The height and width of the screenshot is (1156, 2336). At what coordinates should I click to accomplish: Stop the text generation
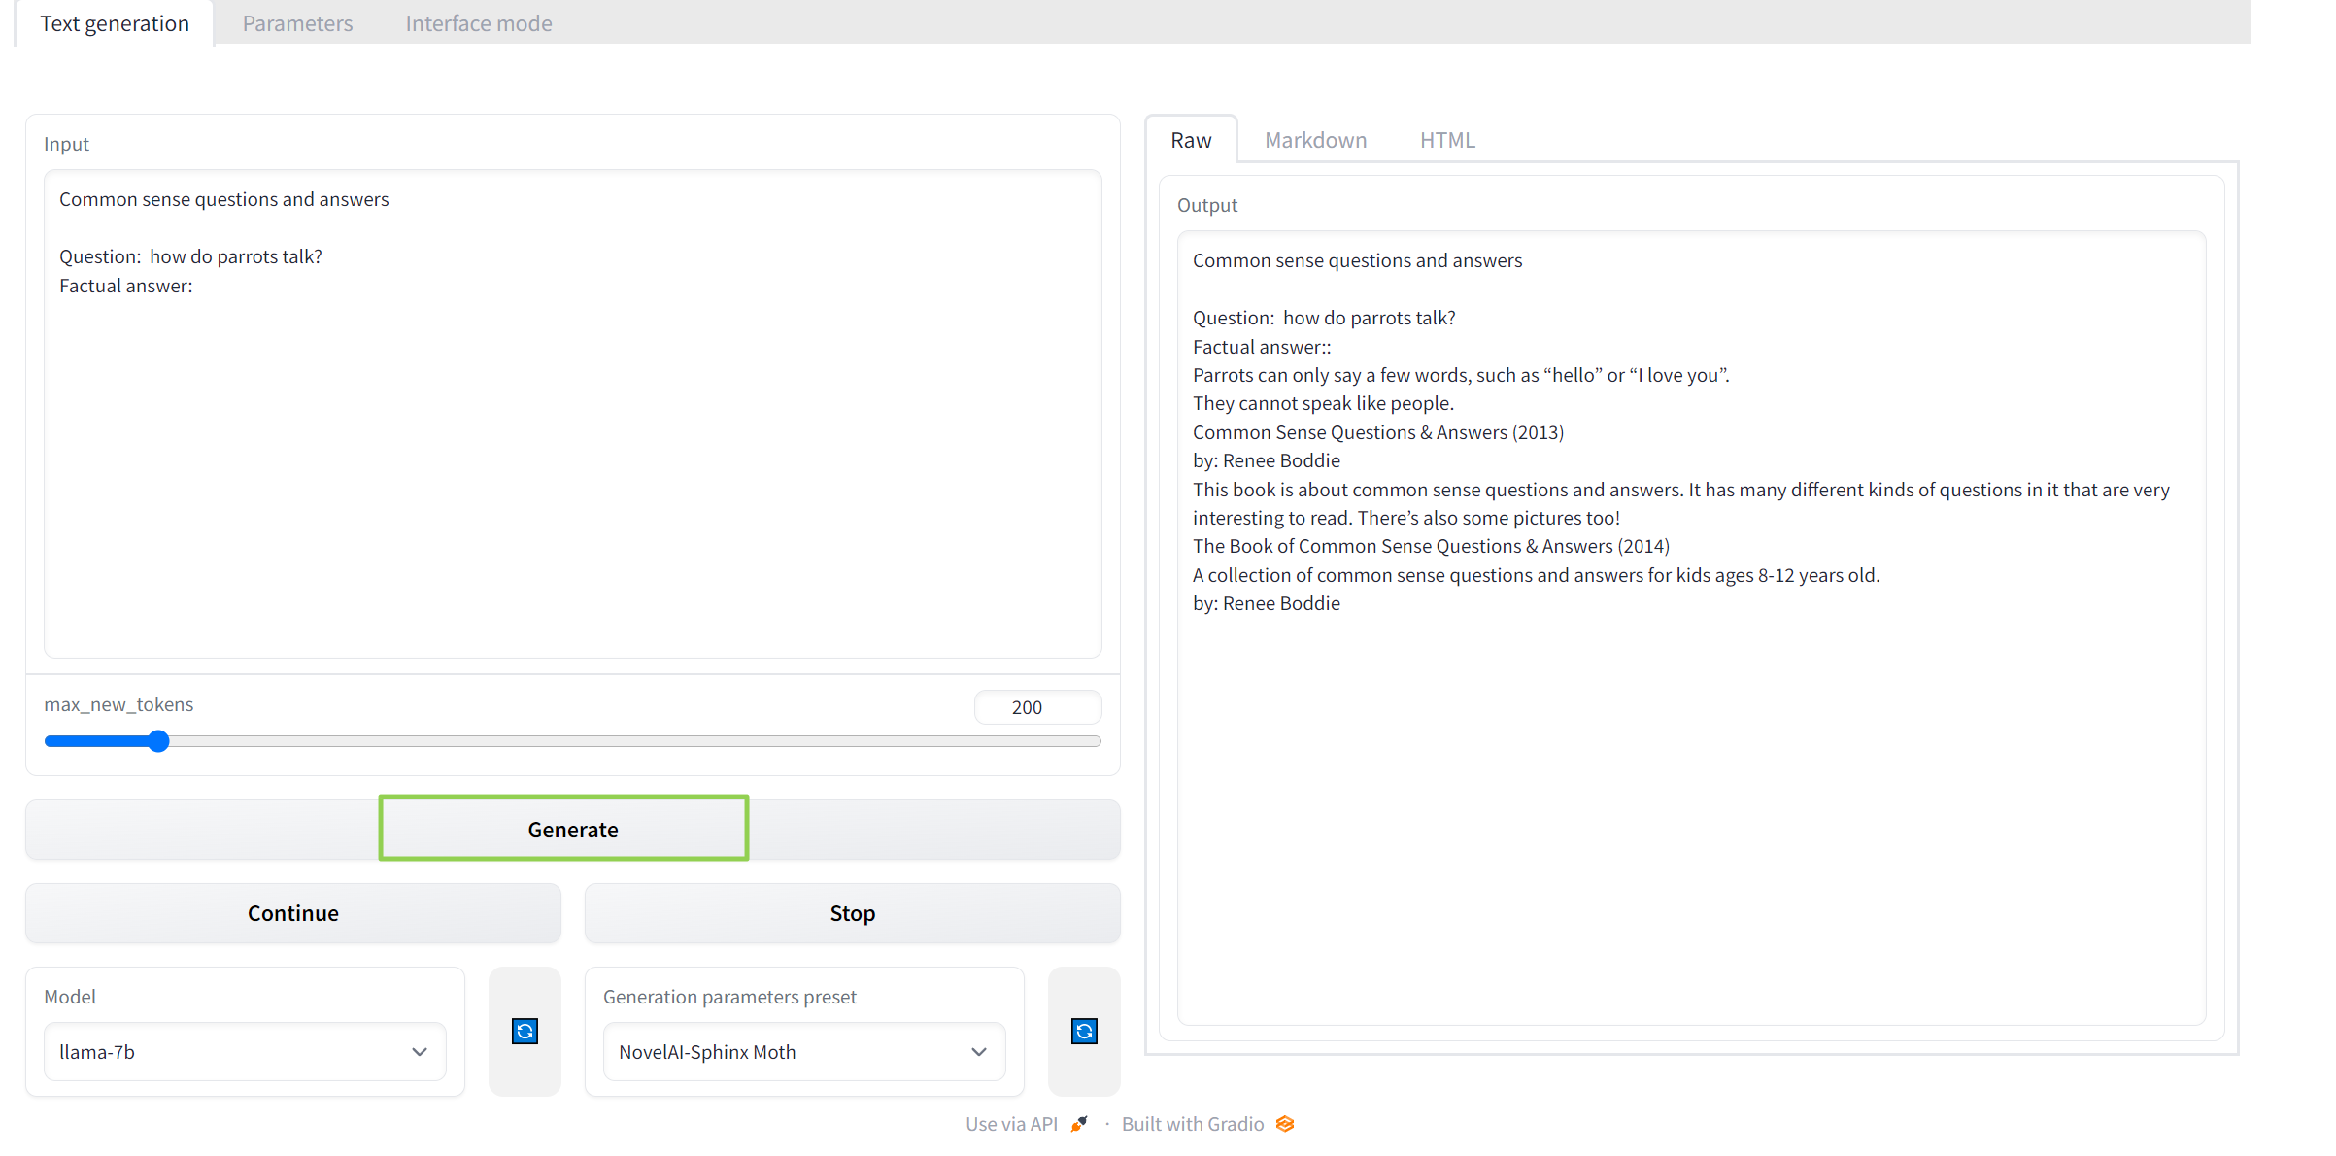853,913
